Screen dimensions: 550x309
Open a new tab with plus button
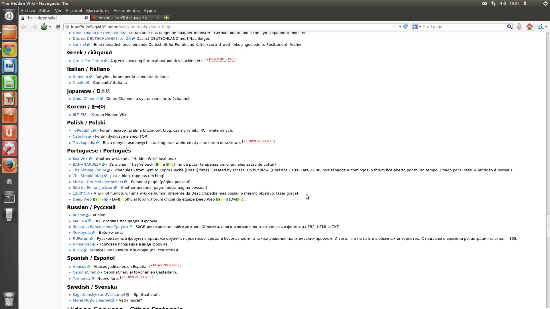click(x=166, y=18)
